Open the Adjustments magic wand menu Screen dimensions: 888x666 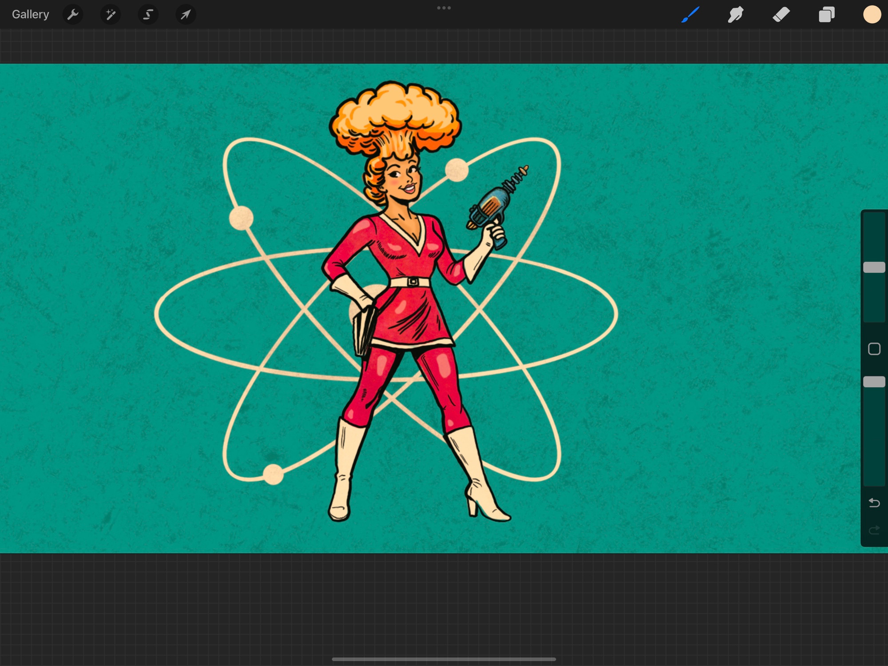111,15
